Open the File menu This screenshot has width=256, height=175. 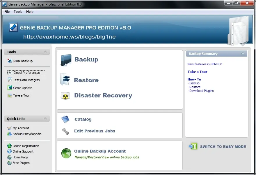tap(7, 12)
